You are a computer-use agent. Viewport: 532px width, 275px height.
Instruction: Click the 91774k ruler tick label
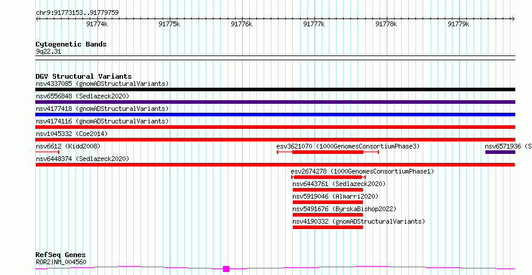tap(97, 24)
